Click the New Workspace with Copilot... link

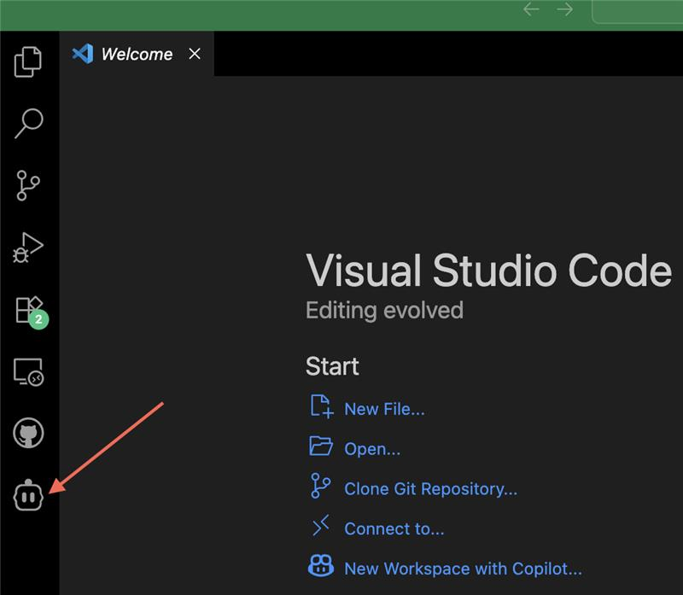(463, 569)
